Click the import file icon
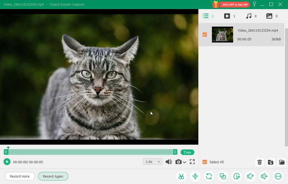 [271, 162]
